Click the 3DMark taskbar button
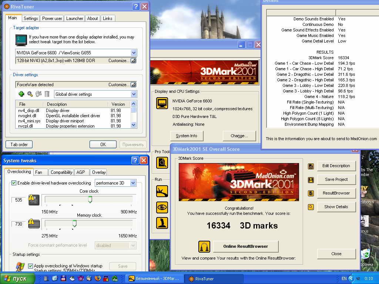This screenshot has height=284, width=379. tap(155, 279)
